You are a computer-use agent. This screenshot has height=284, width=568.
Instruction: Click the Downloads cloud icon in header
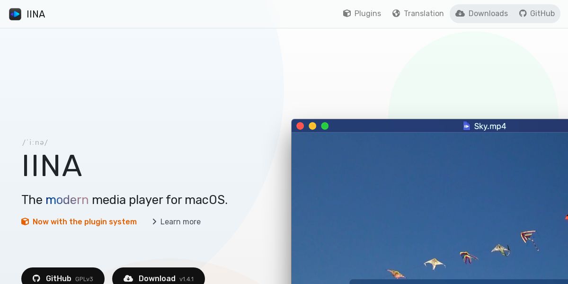(460, 13)
